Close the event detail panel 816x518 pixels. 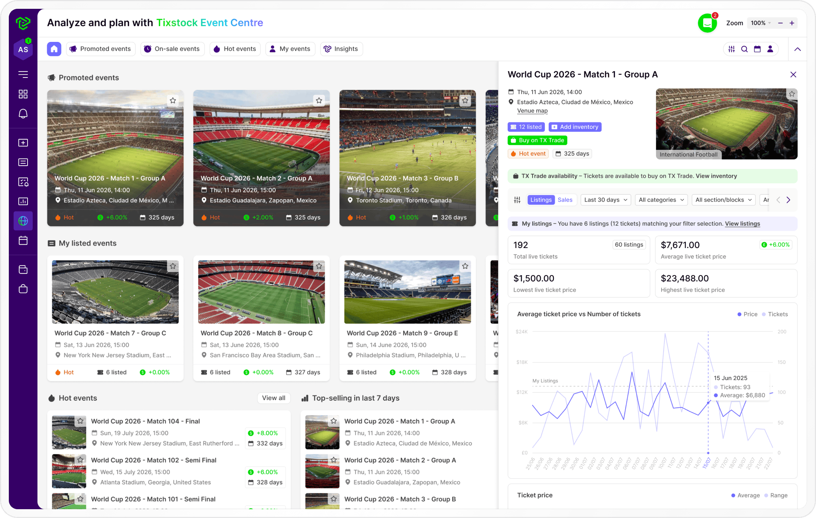click(793, 75)
